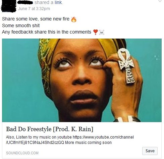
Task: Open the SoundCloud preview image of the woman
Action: coord(82,80)
